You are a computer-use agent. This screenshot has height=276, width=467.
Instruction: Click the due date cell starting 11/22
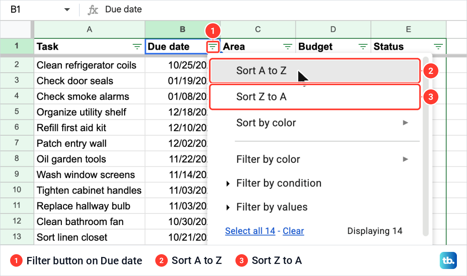pos(176,159)
